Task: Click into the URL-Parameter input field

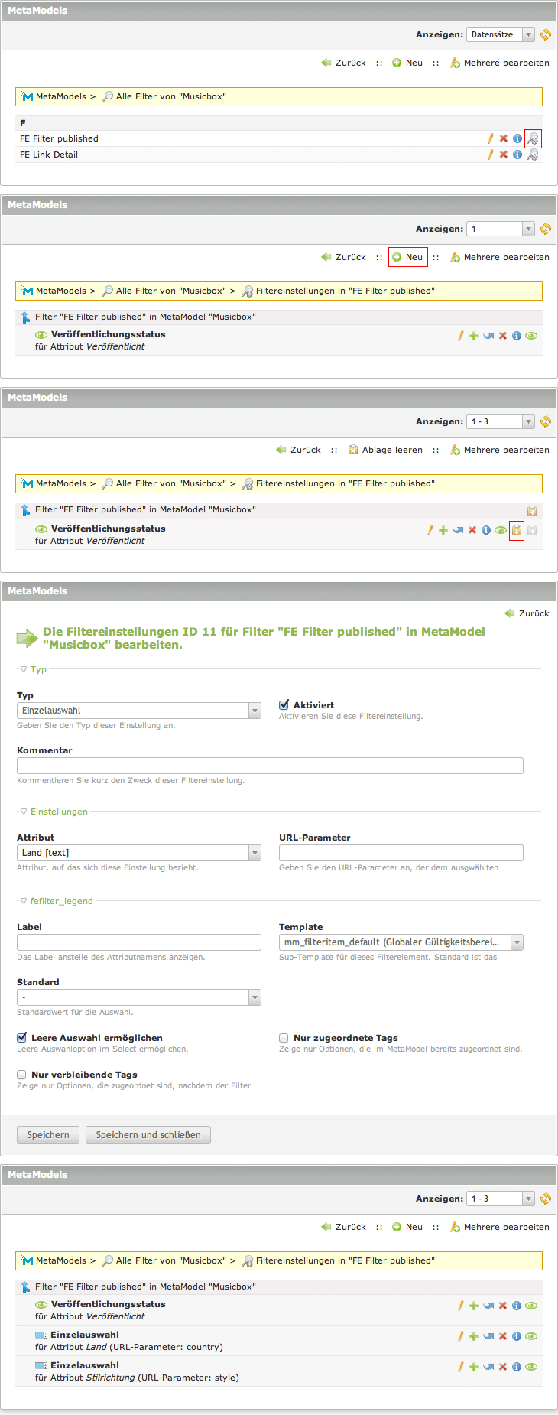Action: [401, 853]
